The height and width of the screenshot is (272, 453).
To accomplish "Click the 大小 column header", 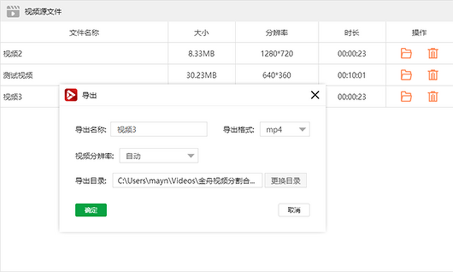I will pyautogui.click(x=202, y=33).
